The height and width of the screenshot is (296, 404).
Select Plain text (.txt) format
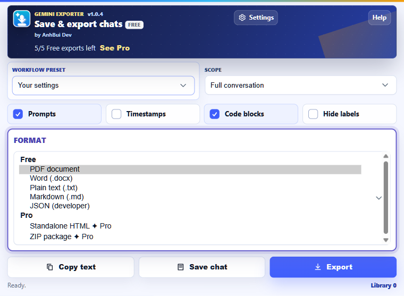coord(190,188)
